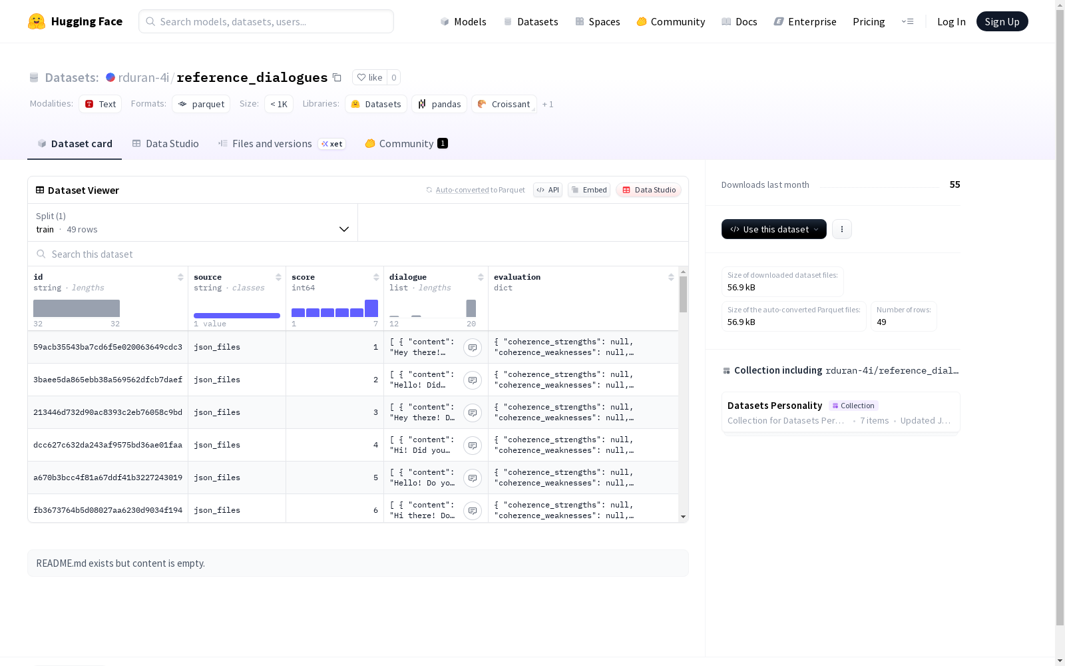Open Enterprise in the top navigation
1065x666 pixels.
pyautogui.click(x=805, y=21)
